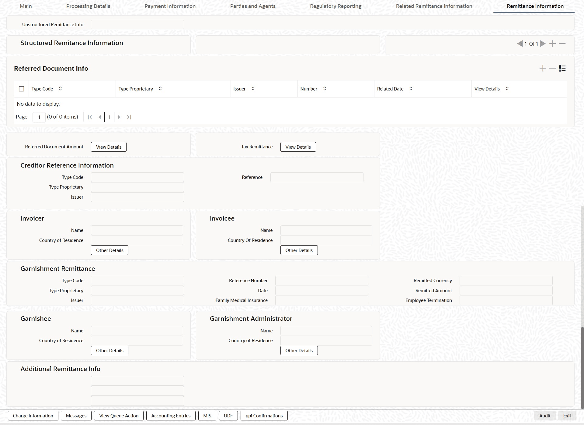Jump to first page of table

(90, 117)
